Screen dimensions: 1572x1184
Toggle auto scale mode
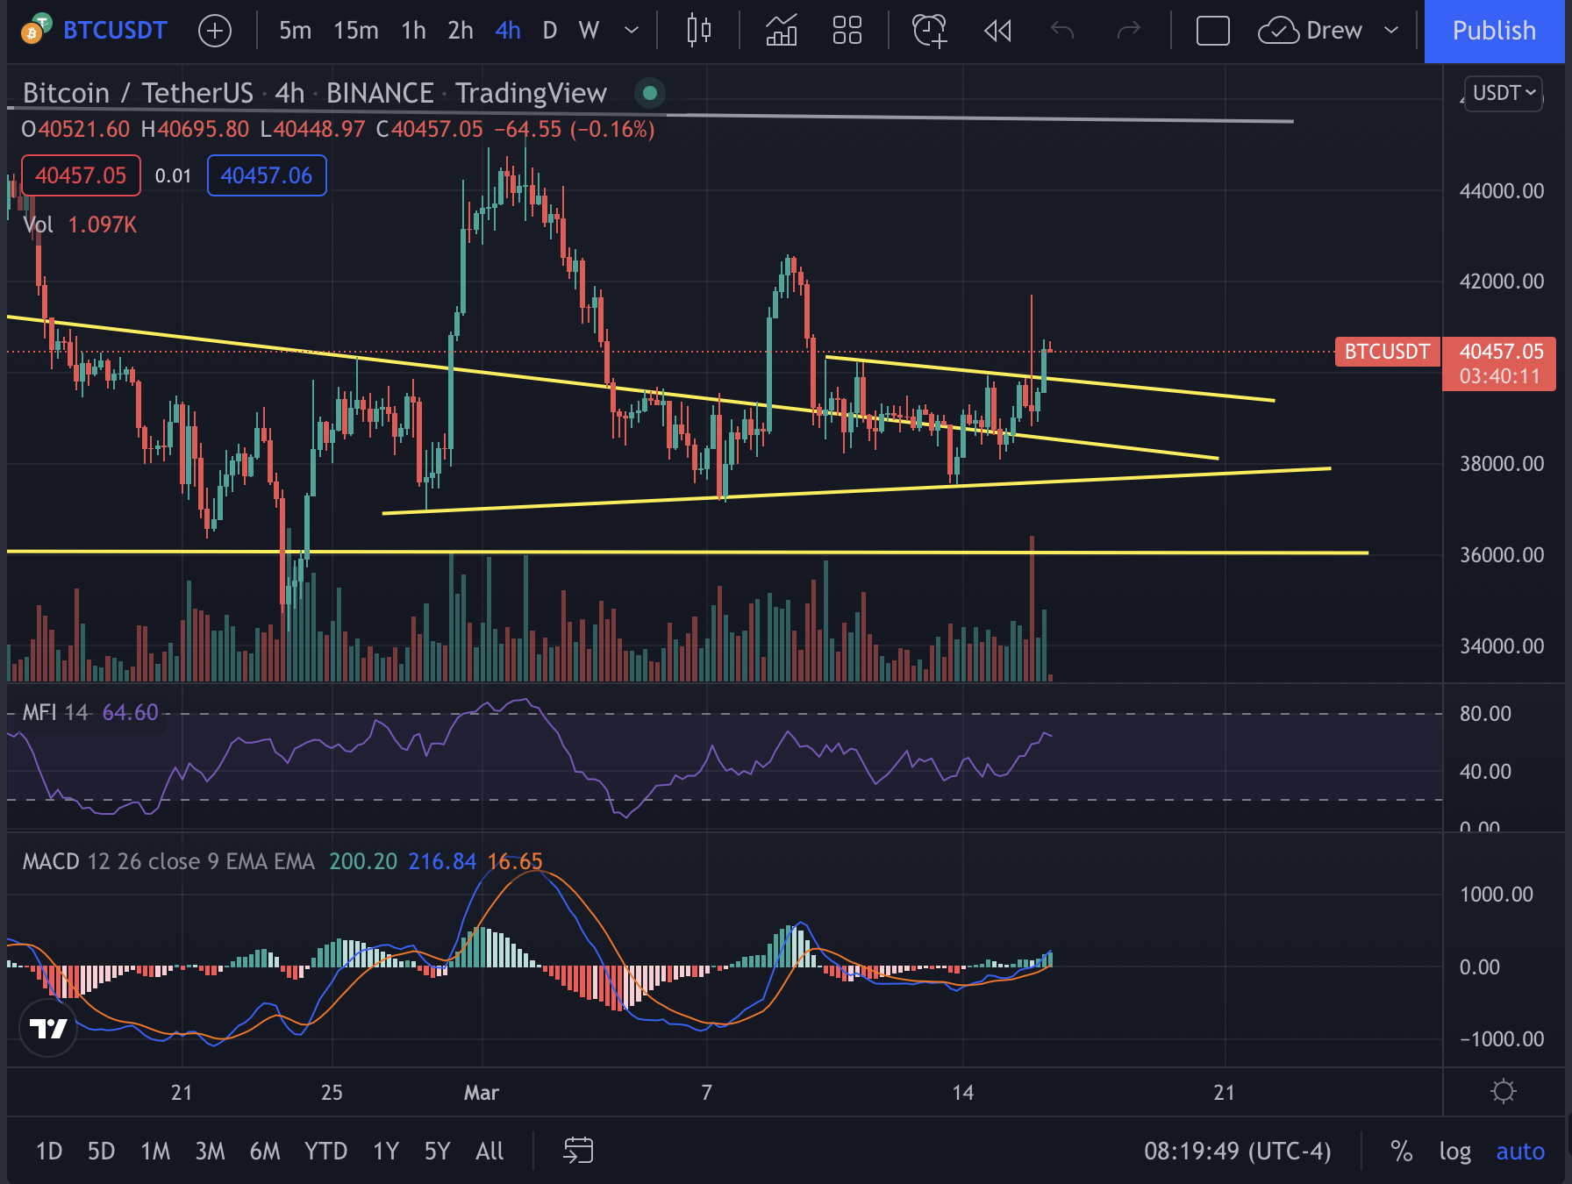(x=1520, y=1151)
